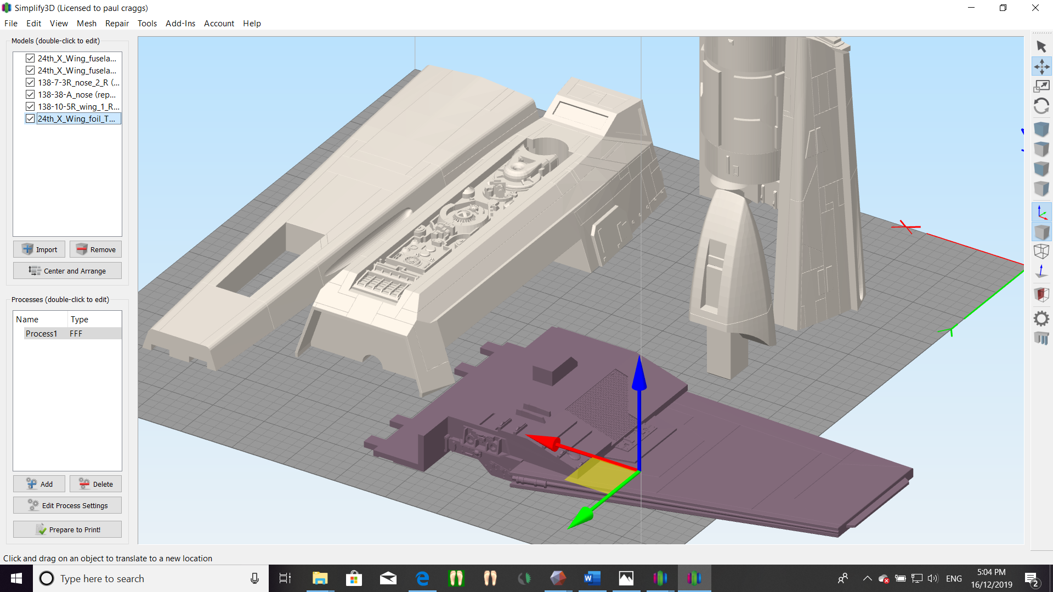Activate the translate models tool
Screen dimensions: 1053x592
1041,66
